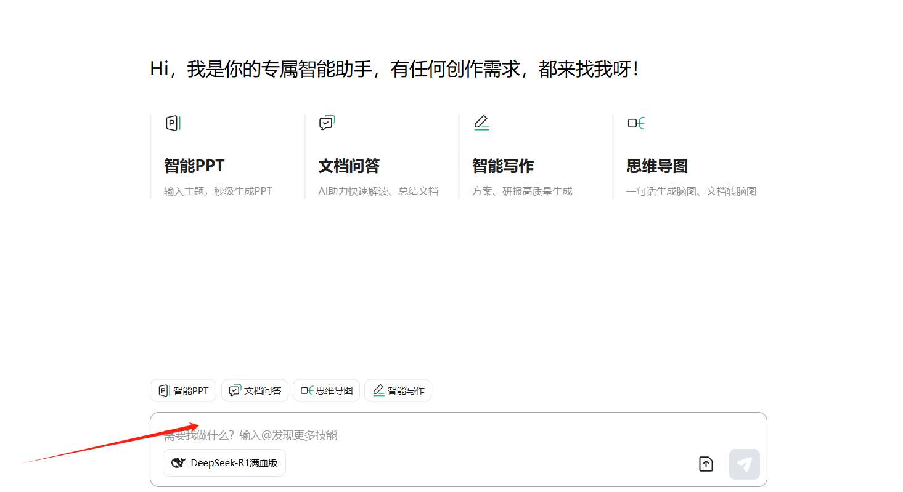Open the DeepSeek-R1满血版 model selector

click(224, 463)
